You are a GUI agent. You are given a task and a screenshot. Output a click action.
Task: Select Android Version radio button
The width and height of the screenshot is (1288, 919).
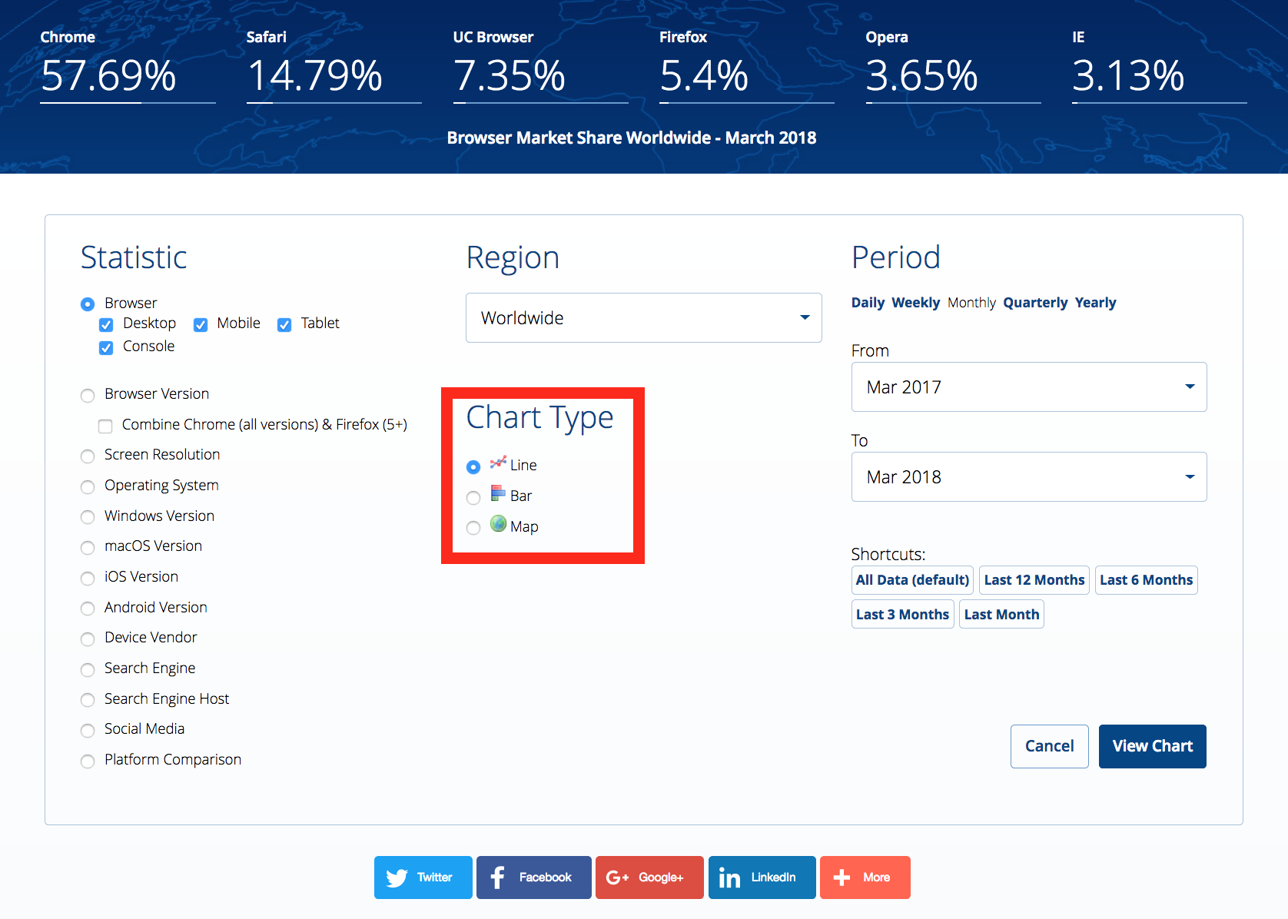point(88,609)
